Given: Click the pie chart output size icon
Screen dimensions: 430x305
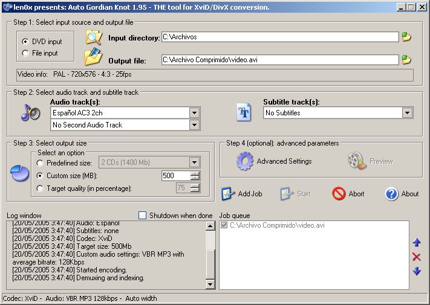Looking at the screenshot, I should pos(20,173).
